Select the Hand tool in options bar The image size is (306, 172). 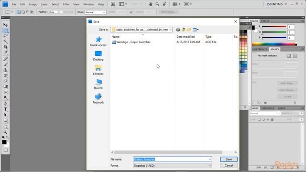click(x=151, y=4)
